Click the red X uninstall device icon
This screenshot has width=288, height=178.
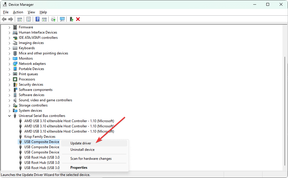point(78,19)
